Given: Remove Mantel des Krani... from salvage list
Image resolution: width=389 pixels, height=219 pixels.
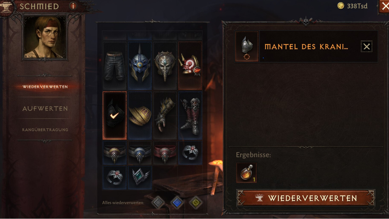Looking at the screenshot, I should 367,47.
